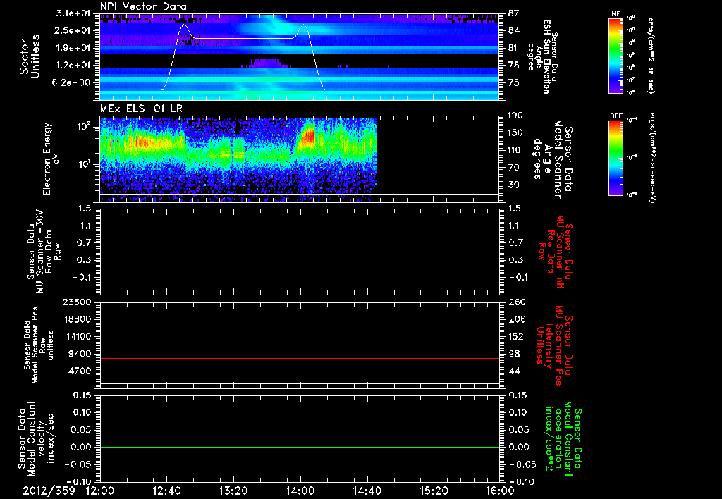
Task: Click the gray line in MU Scanner +30V plot
Action: click(300, 273)
